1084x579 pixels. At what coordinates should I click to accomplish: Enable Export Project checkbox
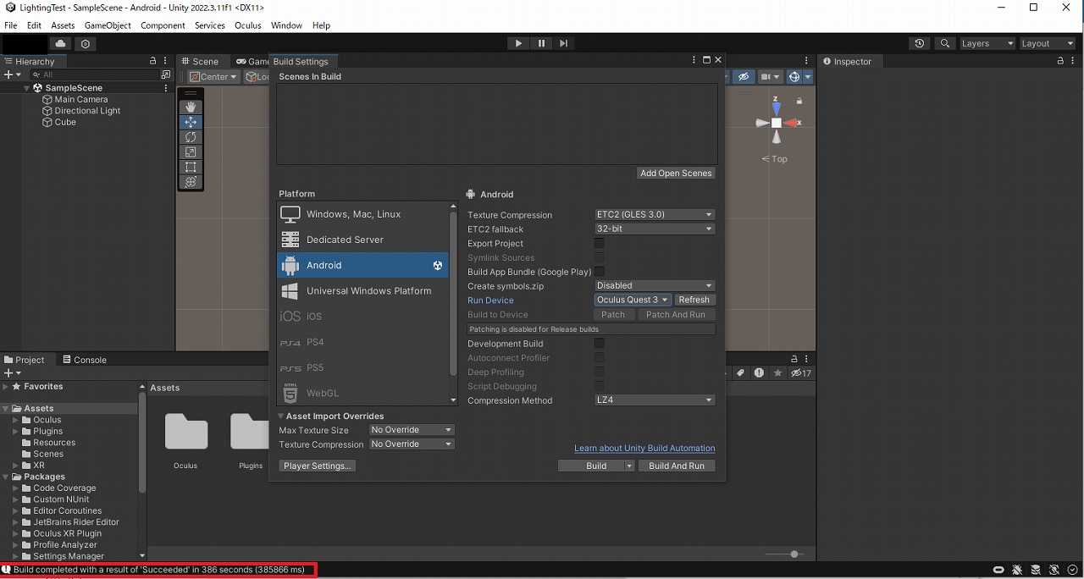click(600, 243)
